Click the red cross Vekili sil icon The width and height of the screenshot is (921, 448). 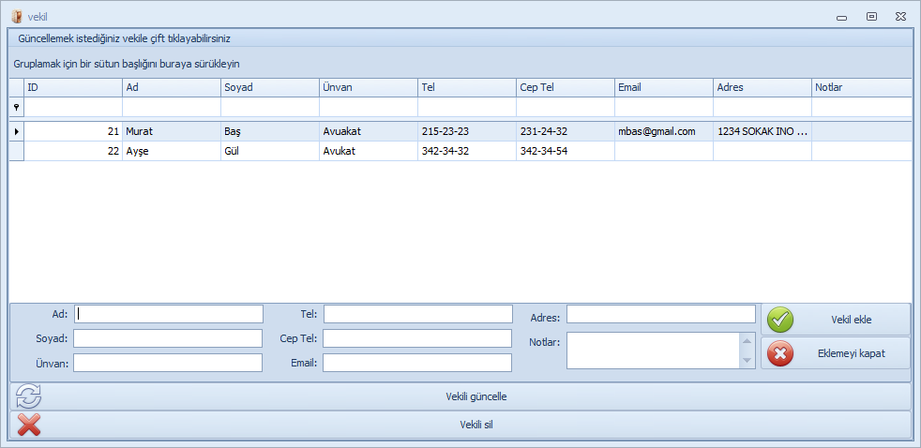(29, 425)
